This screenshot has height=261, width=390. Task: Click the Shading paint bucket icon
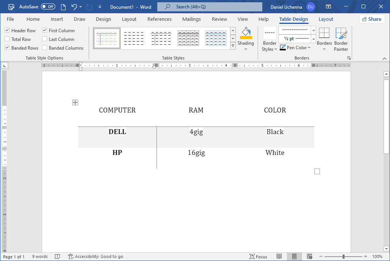tap(246, 33)
